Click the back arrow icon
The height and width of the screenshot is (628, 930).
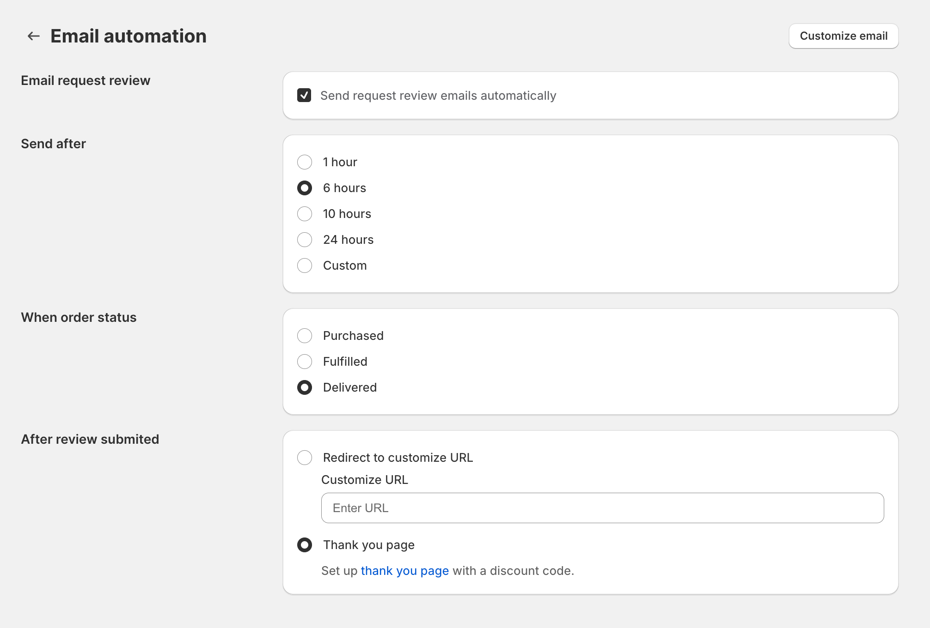click(33, 36)
